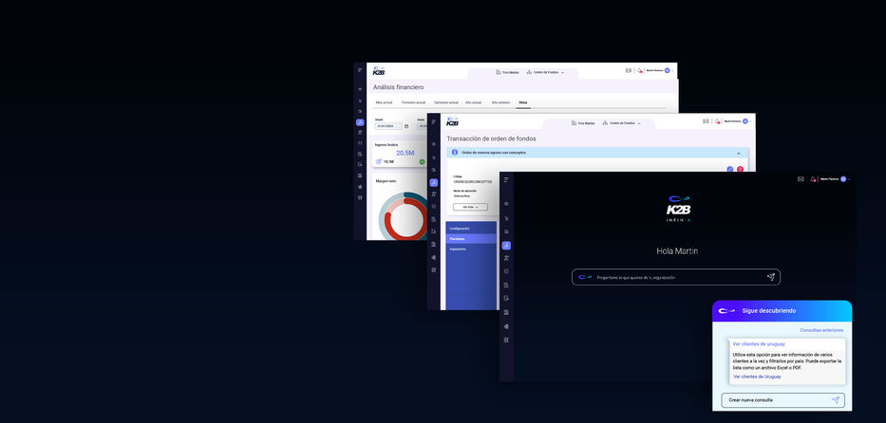Click the hamburger menu in the Análisis financiero sidebar
The width and height of the screenshot is (886, 423).
360,70
